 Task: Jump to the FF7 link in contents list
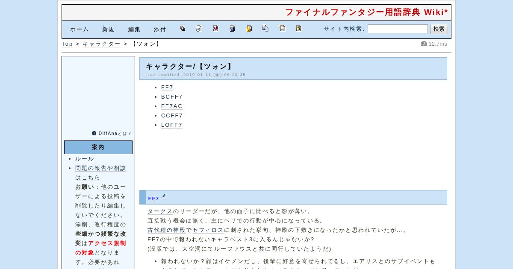[167, 88]
